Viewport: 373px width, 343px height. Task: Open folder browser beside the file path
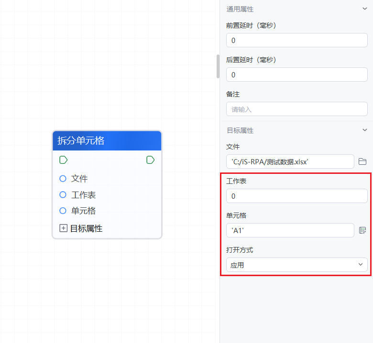[x=362, y=161]
